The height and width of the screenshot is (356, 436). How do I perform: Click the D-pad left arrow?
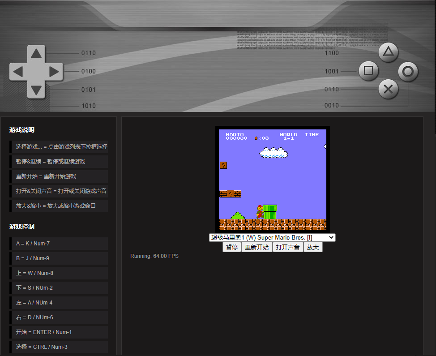pos(18,72)
